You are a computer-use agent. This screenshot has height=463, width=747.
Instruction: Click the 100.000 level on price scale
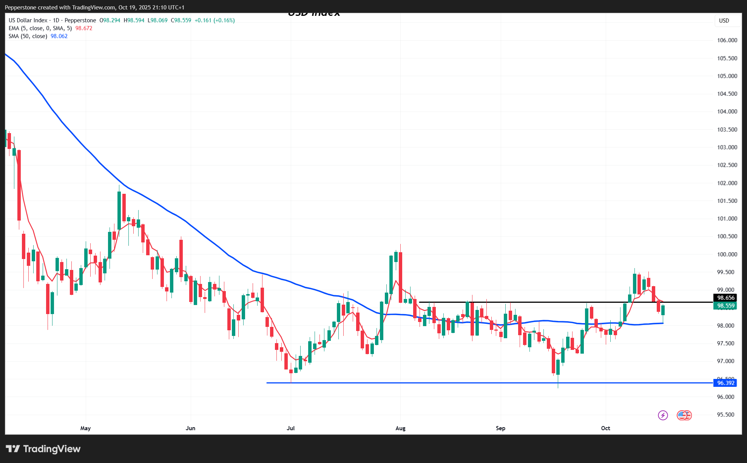(x=727, y=254)
